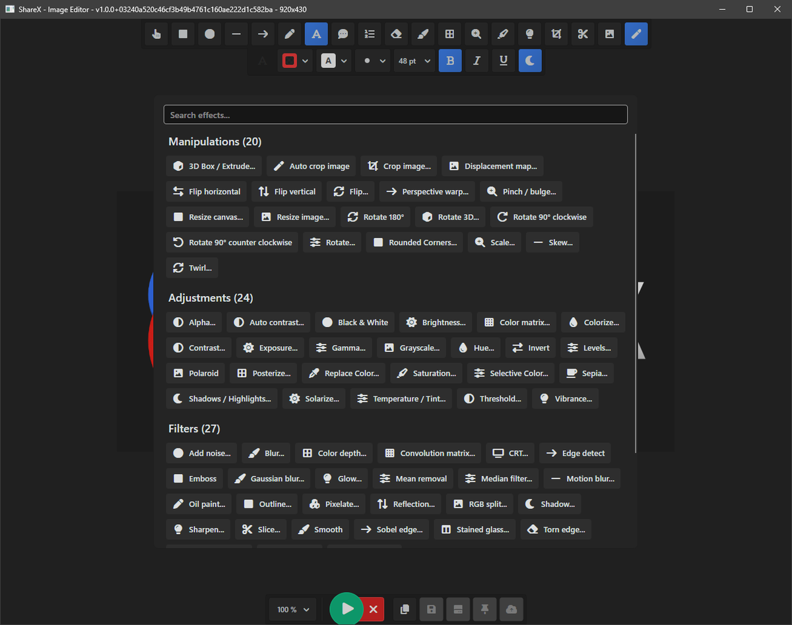The height and width of the screenshot is (625, 792).
Task: Click the insert Image toolbar icon
Action: [610, 34]
